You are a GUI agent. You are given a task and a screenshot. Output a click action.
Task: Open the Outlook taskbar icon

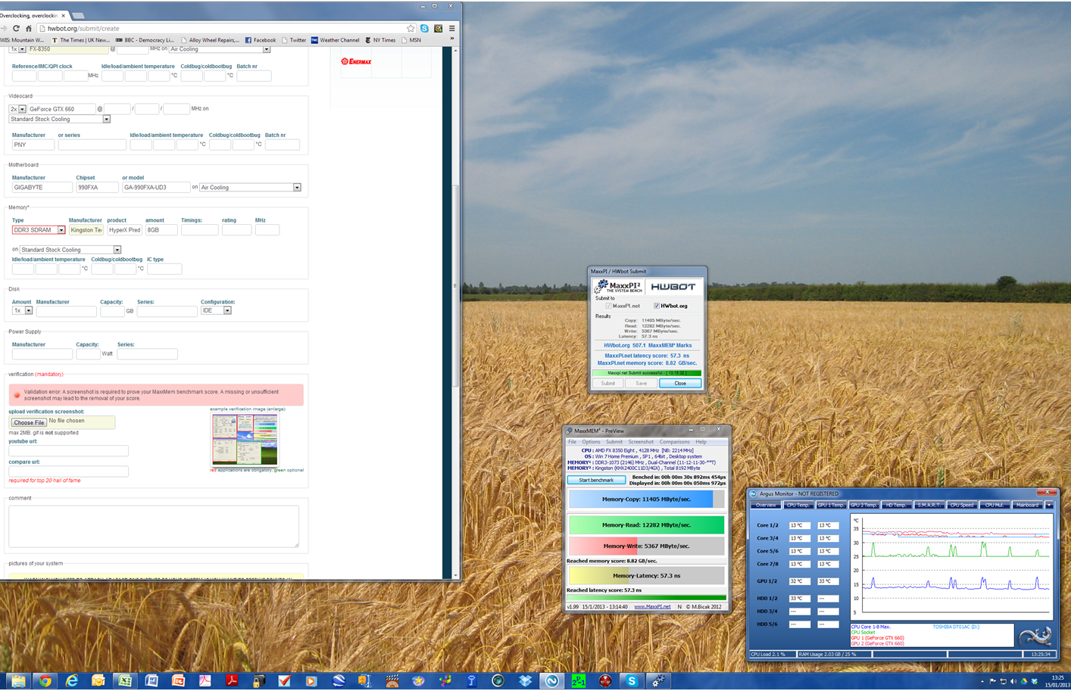(98, 680)
